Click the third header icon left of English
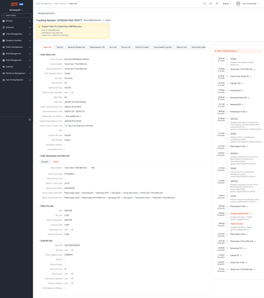 tap(217, 4)
